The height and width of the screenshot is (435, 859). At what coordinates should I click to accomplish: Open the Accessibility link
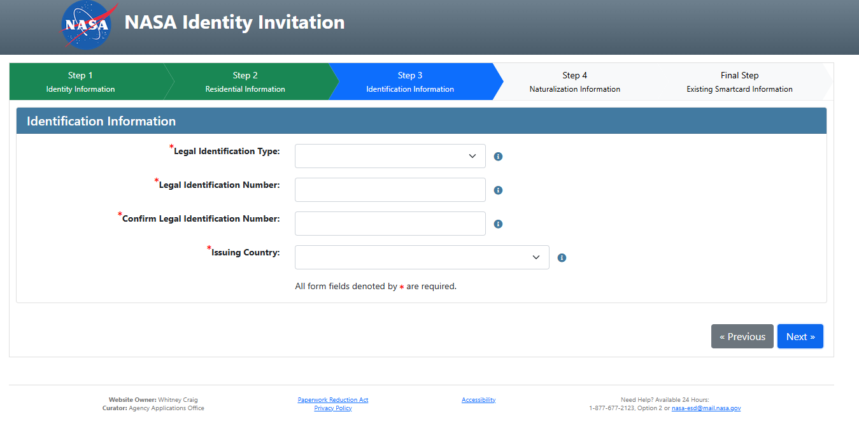coord(479,400)
